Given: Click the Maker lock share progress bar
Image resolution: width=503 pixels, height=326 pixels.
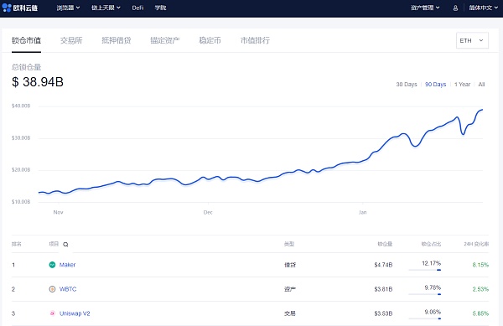Looking at the screenshot, I should (x=425, y=270).
